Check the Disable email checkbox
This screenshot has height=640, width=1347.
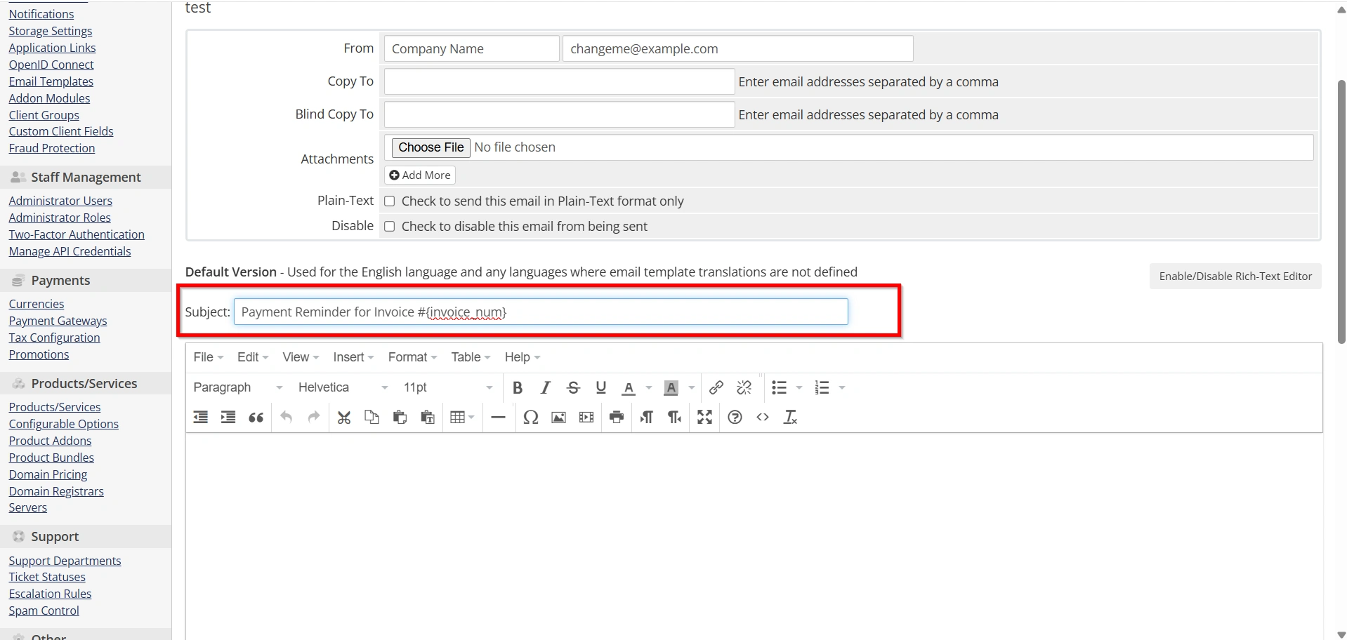pyautogui.click(x=390, y=227)
